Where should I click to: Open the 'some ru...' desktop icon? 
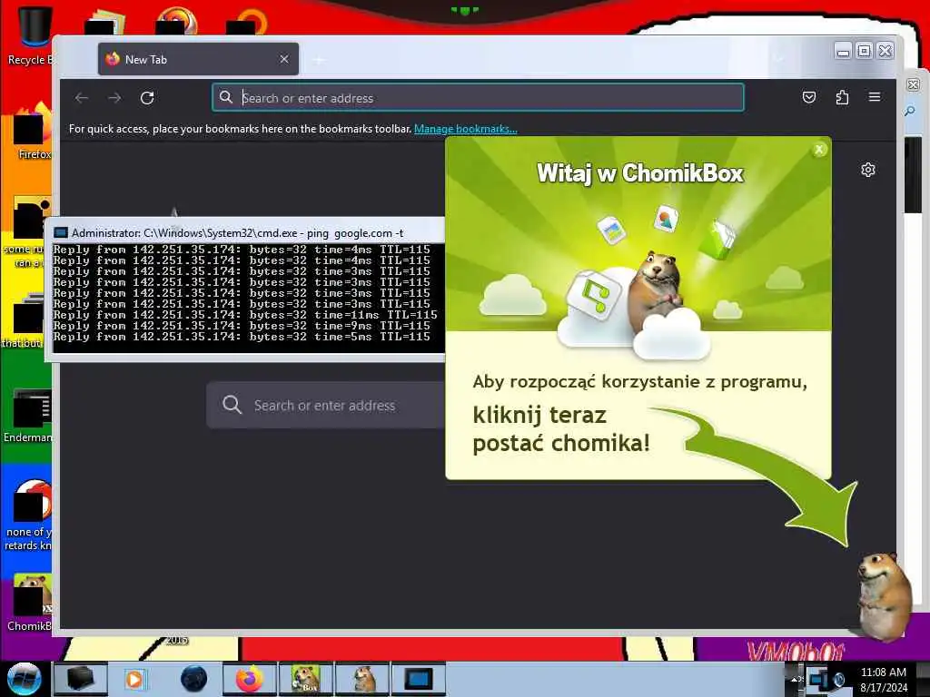click(x=26, y=232)
